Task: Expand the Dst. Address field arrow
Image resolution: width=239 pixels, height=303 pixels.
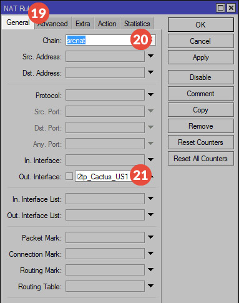Action: [151, 72]
